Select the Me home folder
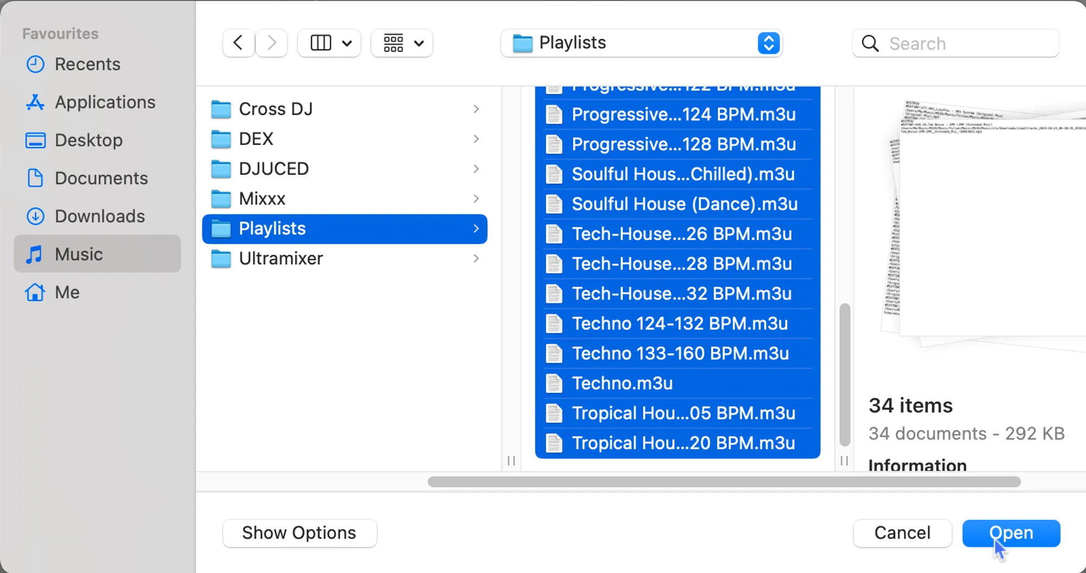Screen dimensions: 1086x573 point(67,292)
